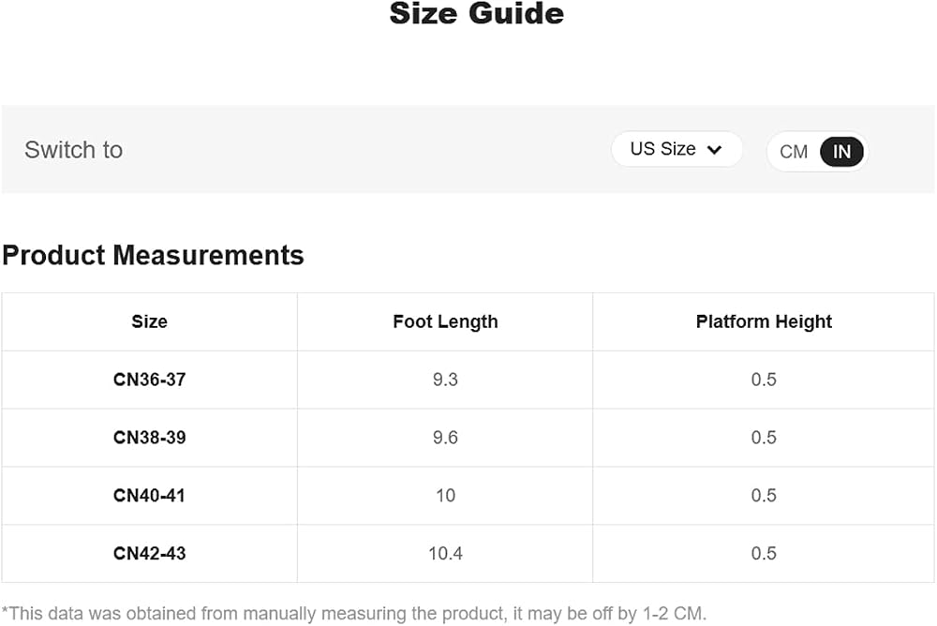Switch measurement units to CM

pos(793,152)
